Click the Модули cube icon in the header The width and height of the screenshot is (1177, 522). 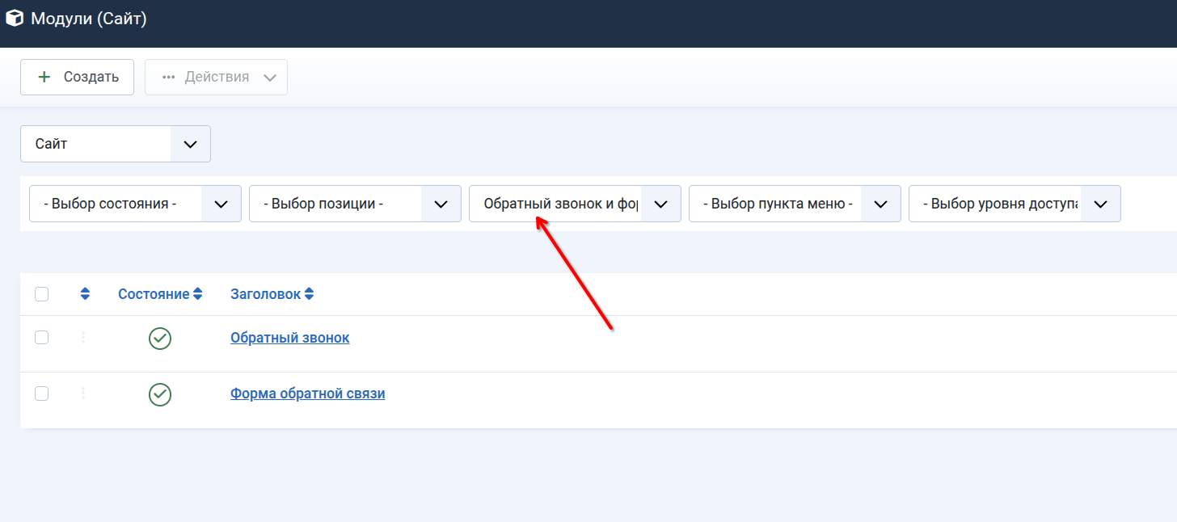15,19
